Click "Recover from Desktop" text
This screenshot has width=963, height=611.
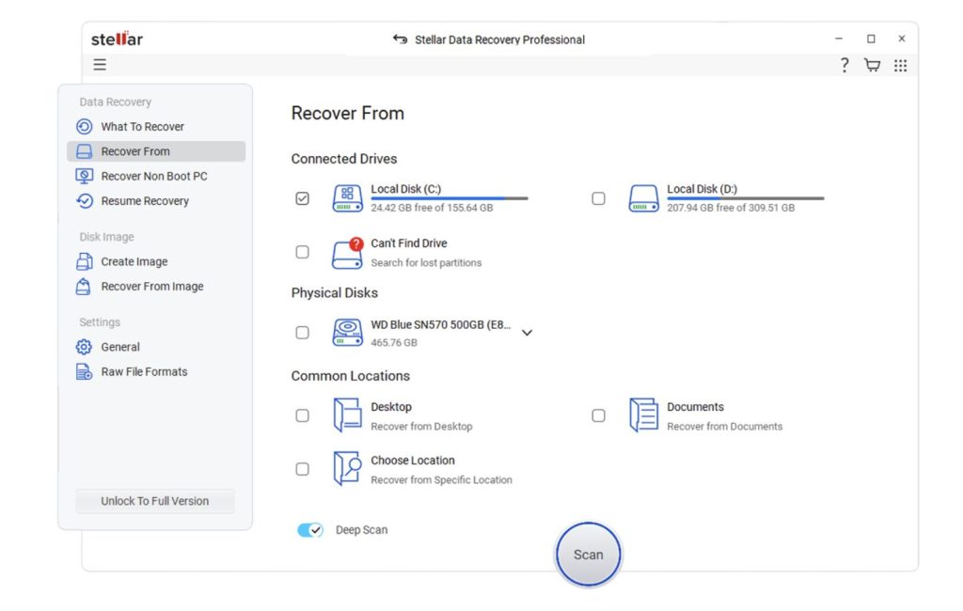click(x=421, y=426)
